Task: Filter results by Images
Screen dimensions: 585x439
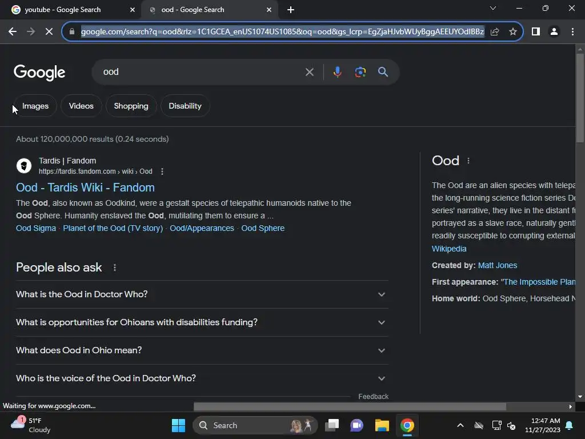Action: coord(35,106)
